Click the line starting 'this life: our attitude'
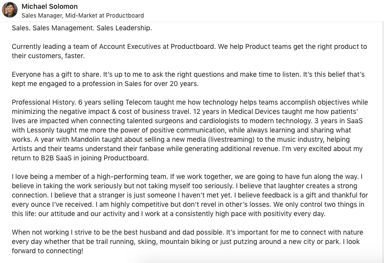The height and width of the screenshot is (263, 384). click(x=168, y=214)
